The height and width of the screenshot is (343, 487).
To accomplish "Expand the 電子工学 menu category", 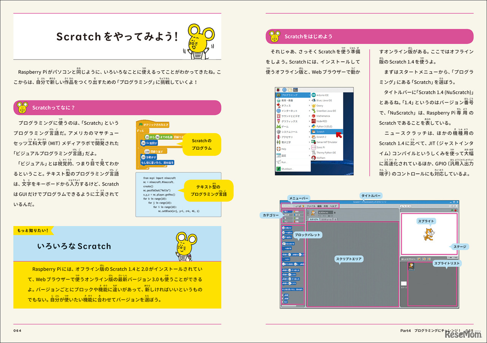I will click(x=293, y=142).
